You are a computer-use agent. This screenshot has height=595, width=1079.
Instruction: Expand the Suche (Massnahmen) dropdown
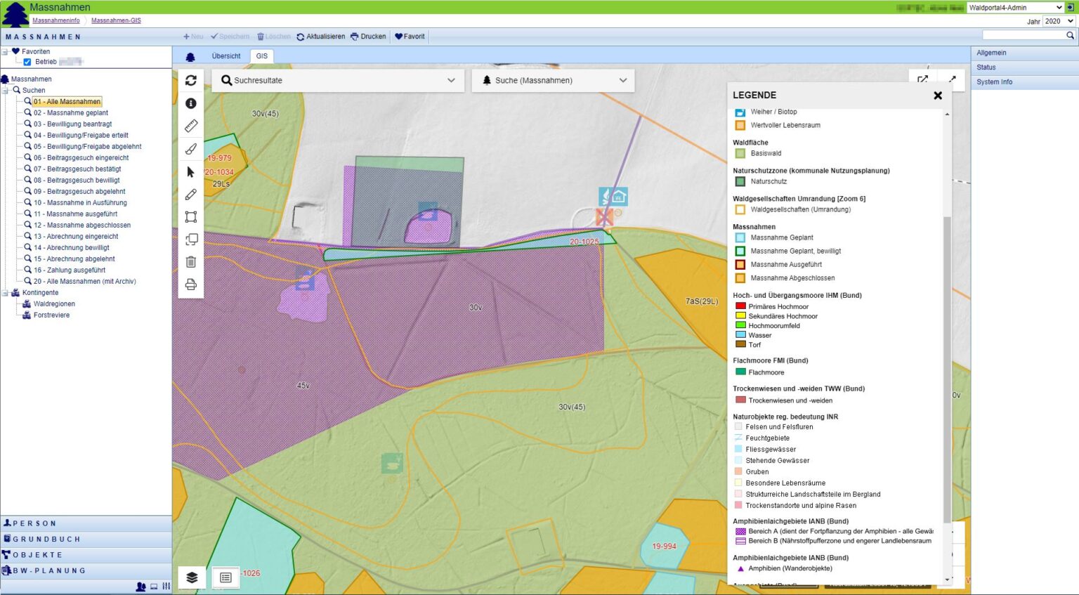(554, 80)
